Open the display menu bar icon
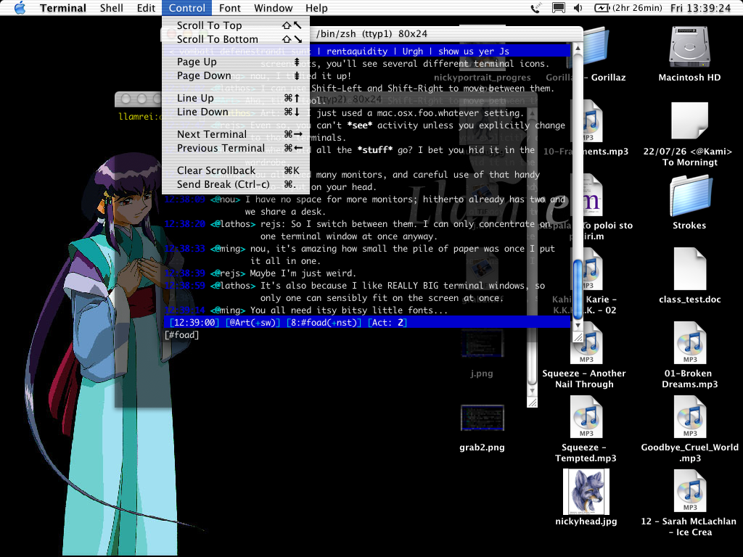743x557 pixels. pos(559,8)
